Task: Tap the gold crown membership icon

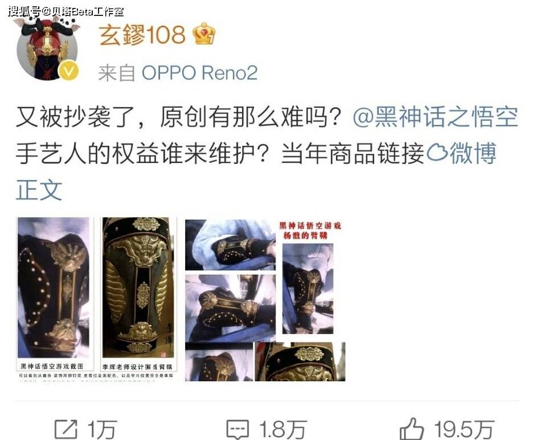Action: [x=204, y=34]
